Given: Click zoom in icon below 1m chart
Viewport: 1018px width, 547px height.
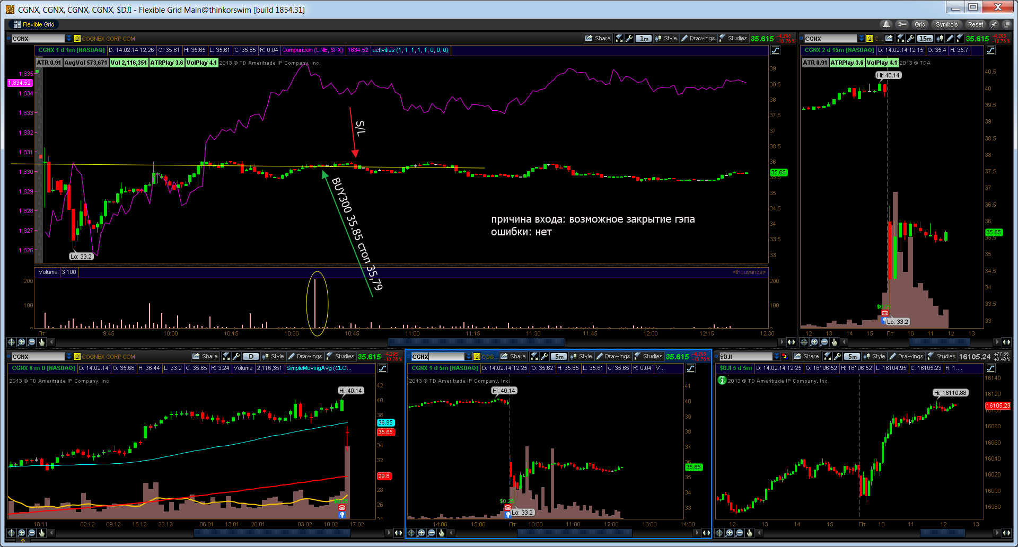Looking at the screenshot, I should pyautogui.click(x=21, y=342).
